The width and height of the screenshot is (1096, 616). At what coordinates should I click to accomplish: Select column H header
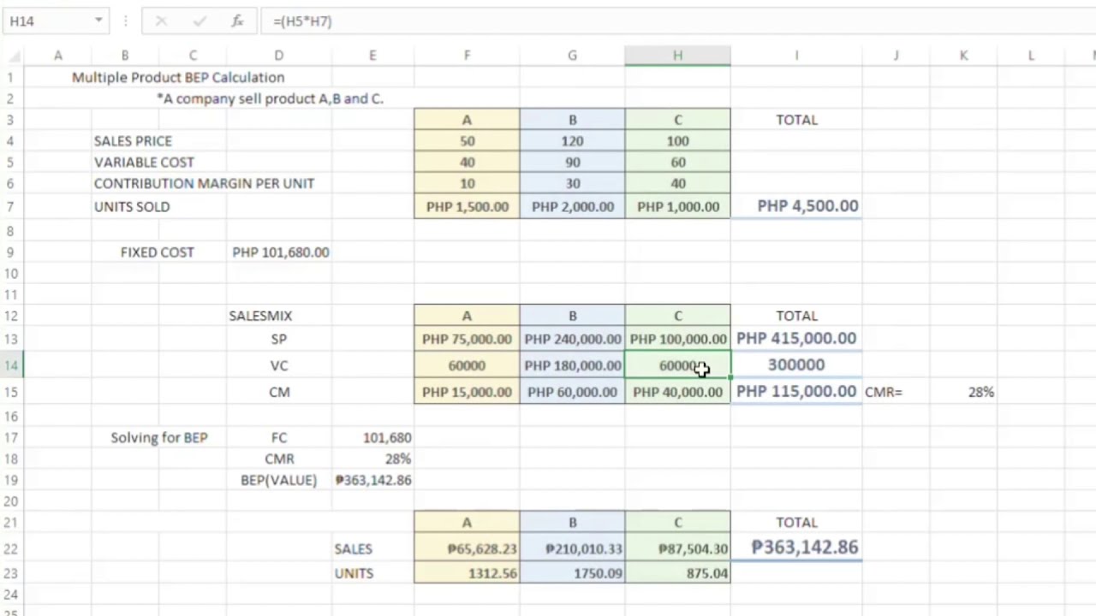[677, 56]
